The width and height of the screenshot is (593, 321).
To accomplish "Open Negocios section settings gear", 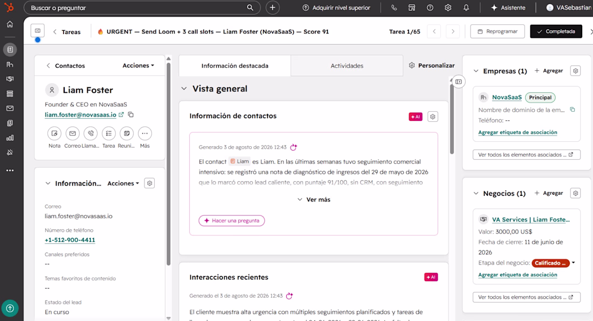I will (575, 193).
